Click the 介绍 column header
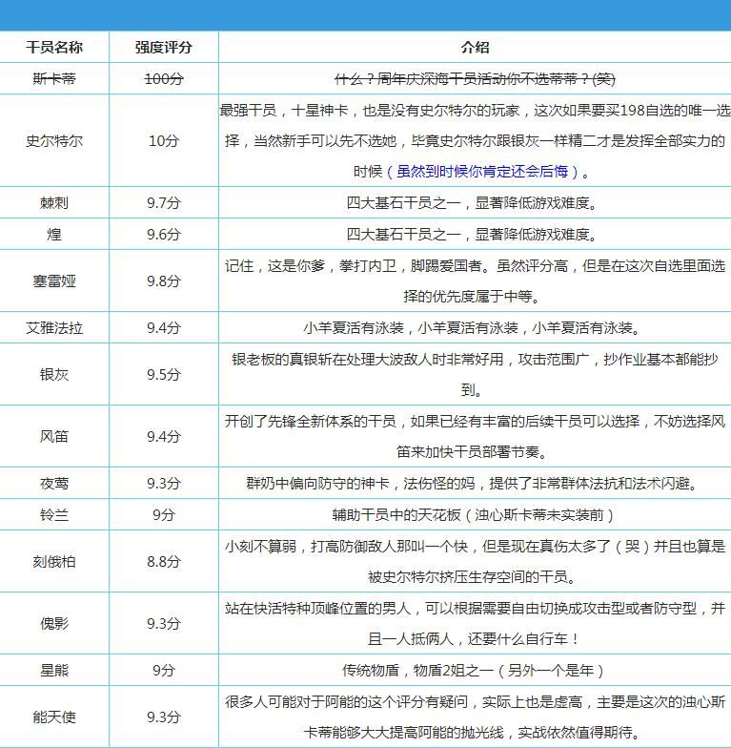Image resolution: width=731 pixels, height=748 pixels. point(475,47)
